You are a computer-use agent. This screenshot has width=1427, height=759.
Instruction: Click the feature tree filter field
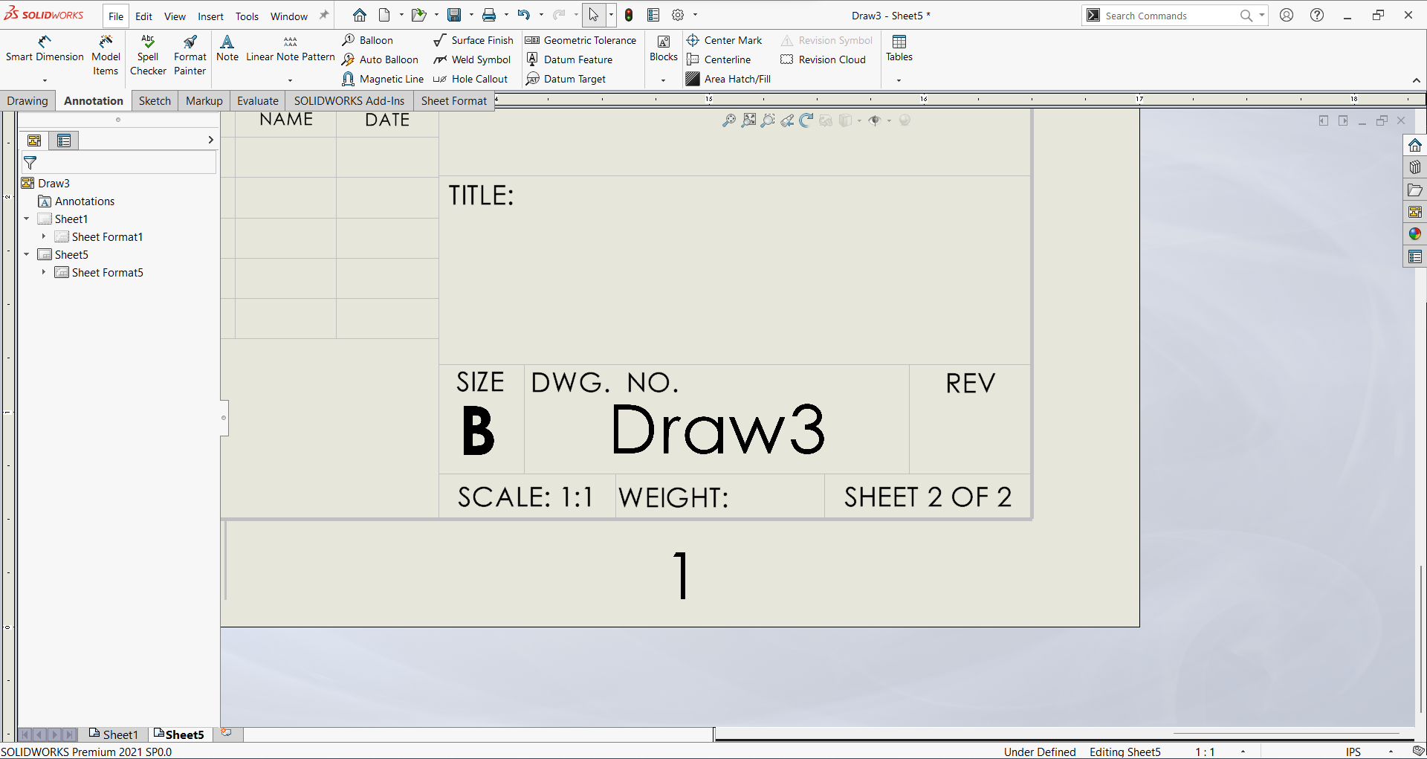(x=119, y=163)
